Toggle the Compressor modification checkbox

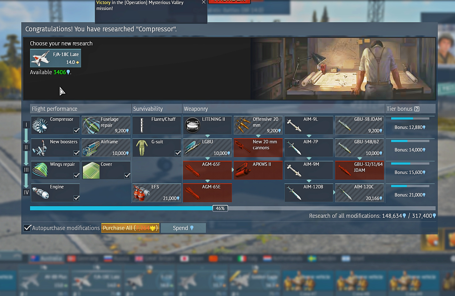coord(76,130)
